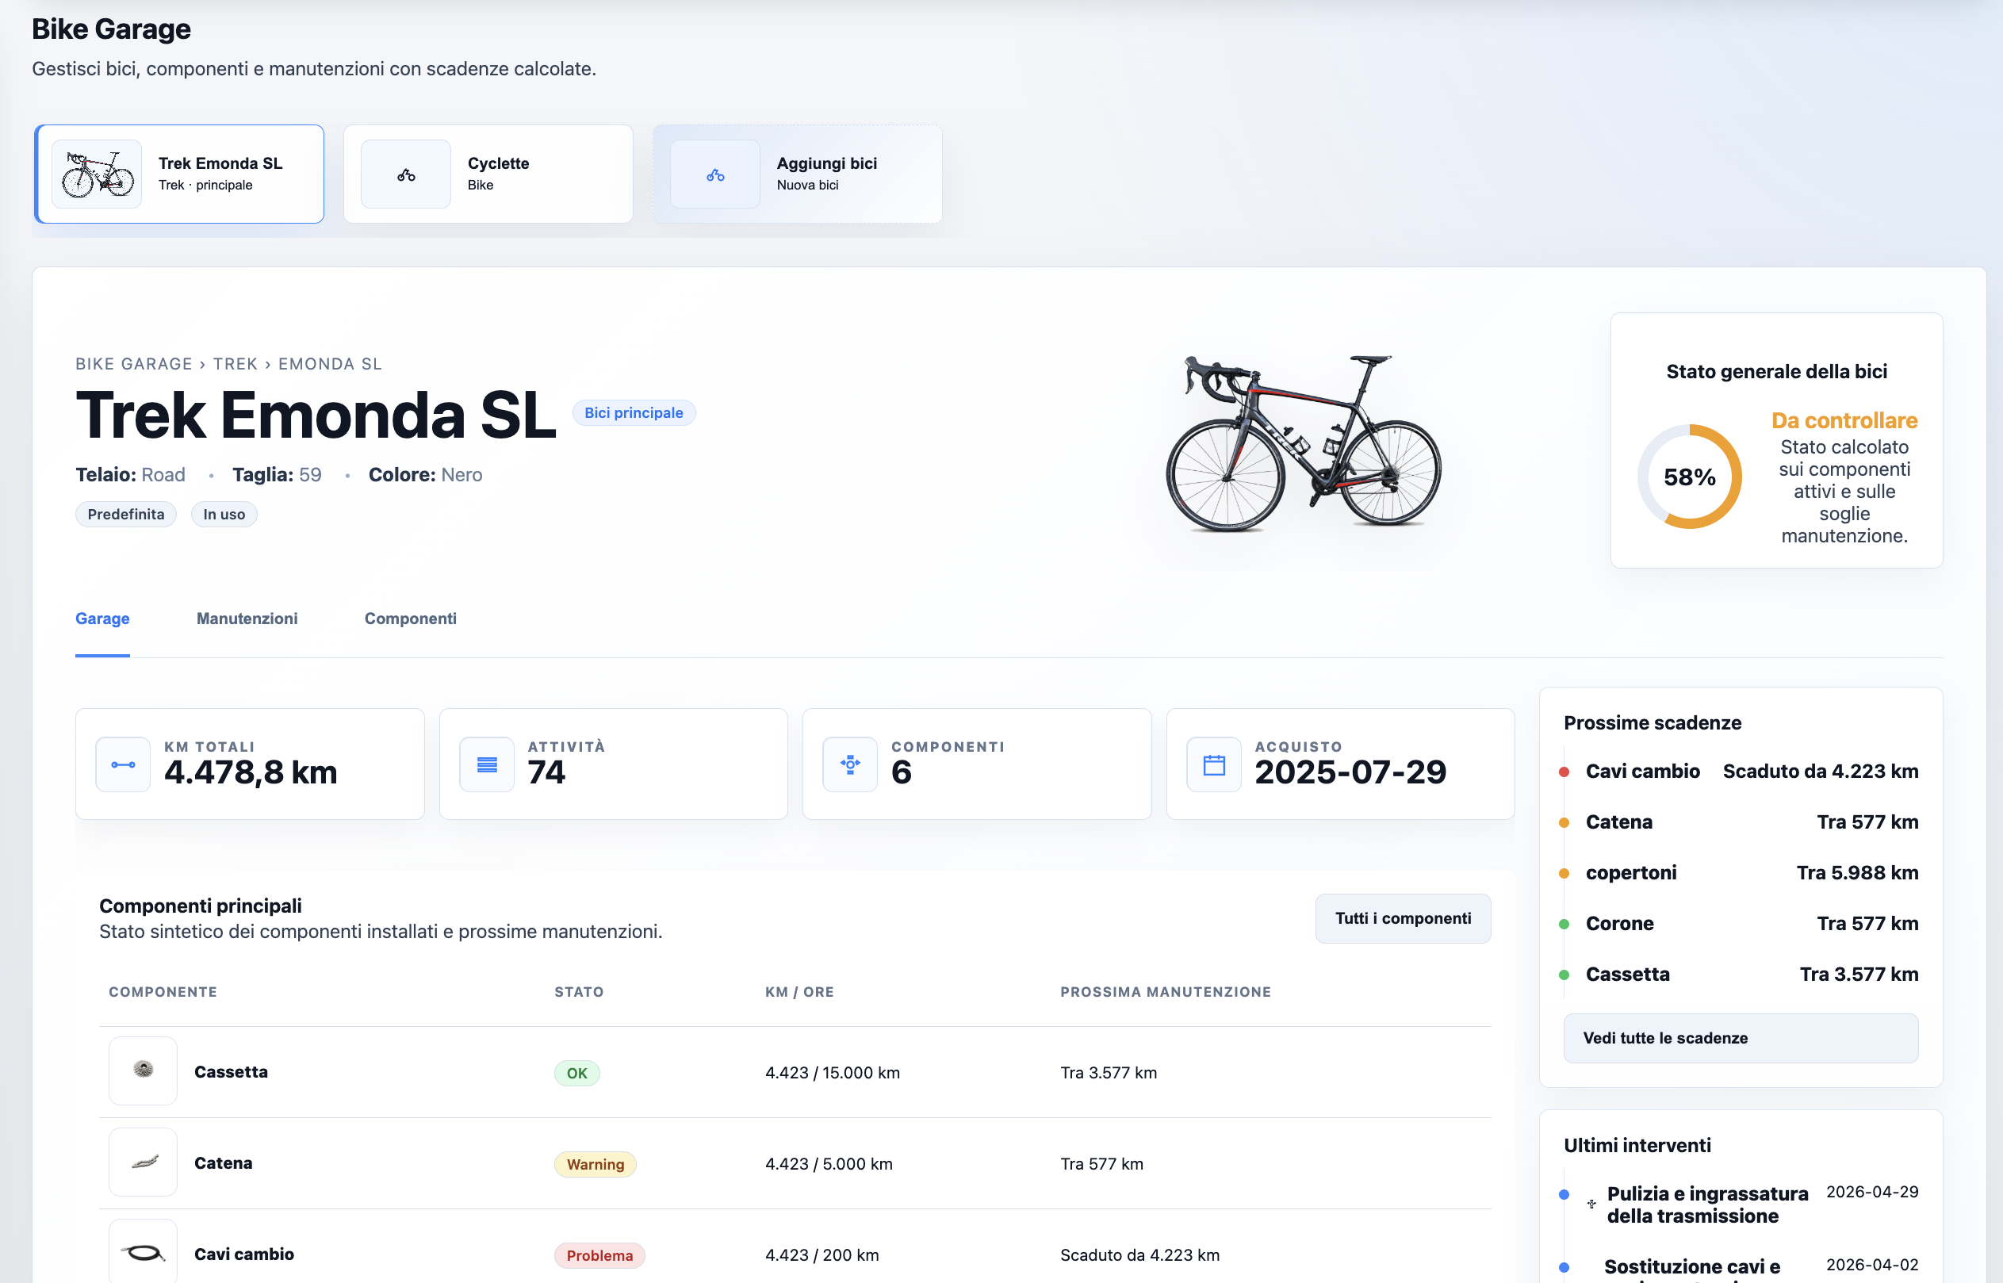Click the 4.478,8 km total value
Image resolution: width=2003 pixels, height=1283 pixels.
point(251,772)
